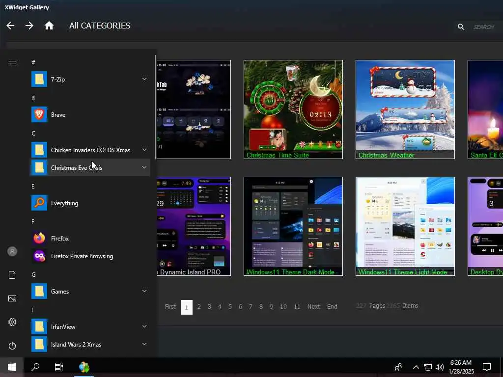Click the search magnifier icon

point(461,27)
